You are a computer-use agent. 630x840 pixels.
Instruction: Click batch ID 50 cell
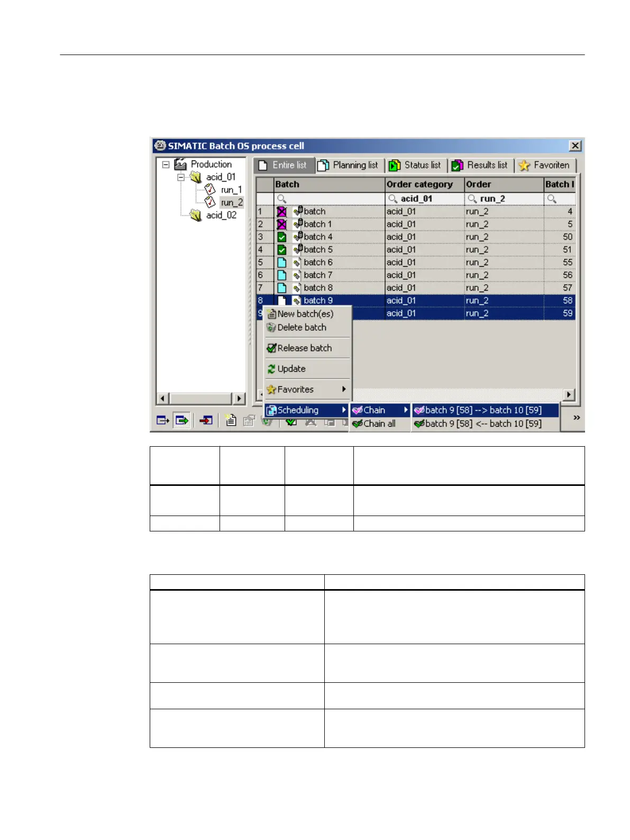click(560, 237)
